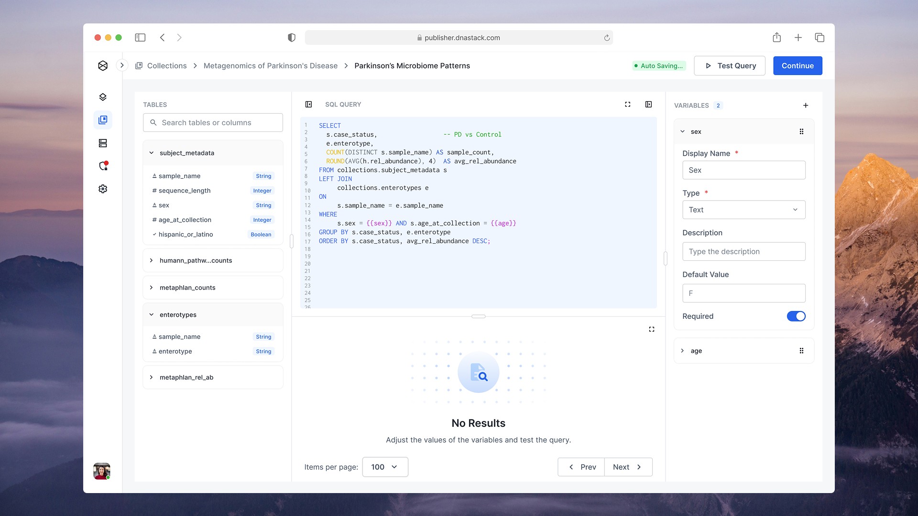Open drag handle menu for sex variable
Screen dimensions: 918x516
coord(801,131)
